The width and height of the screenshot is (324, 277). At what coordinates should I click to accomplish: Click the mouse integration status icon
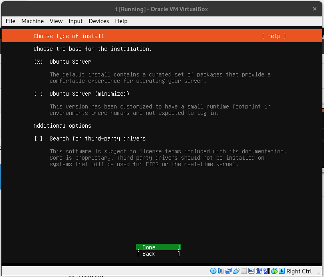(274, 271)
